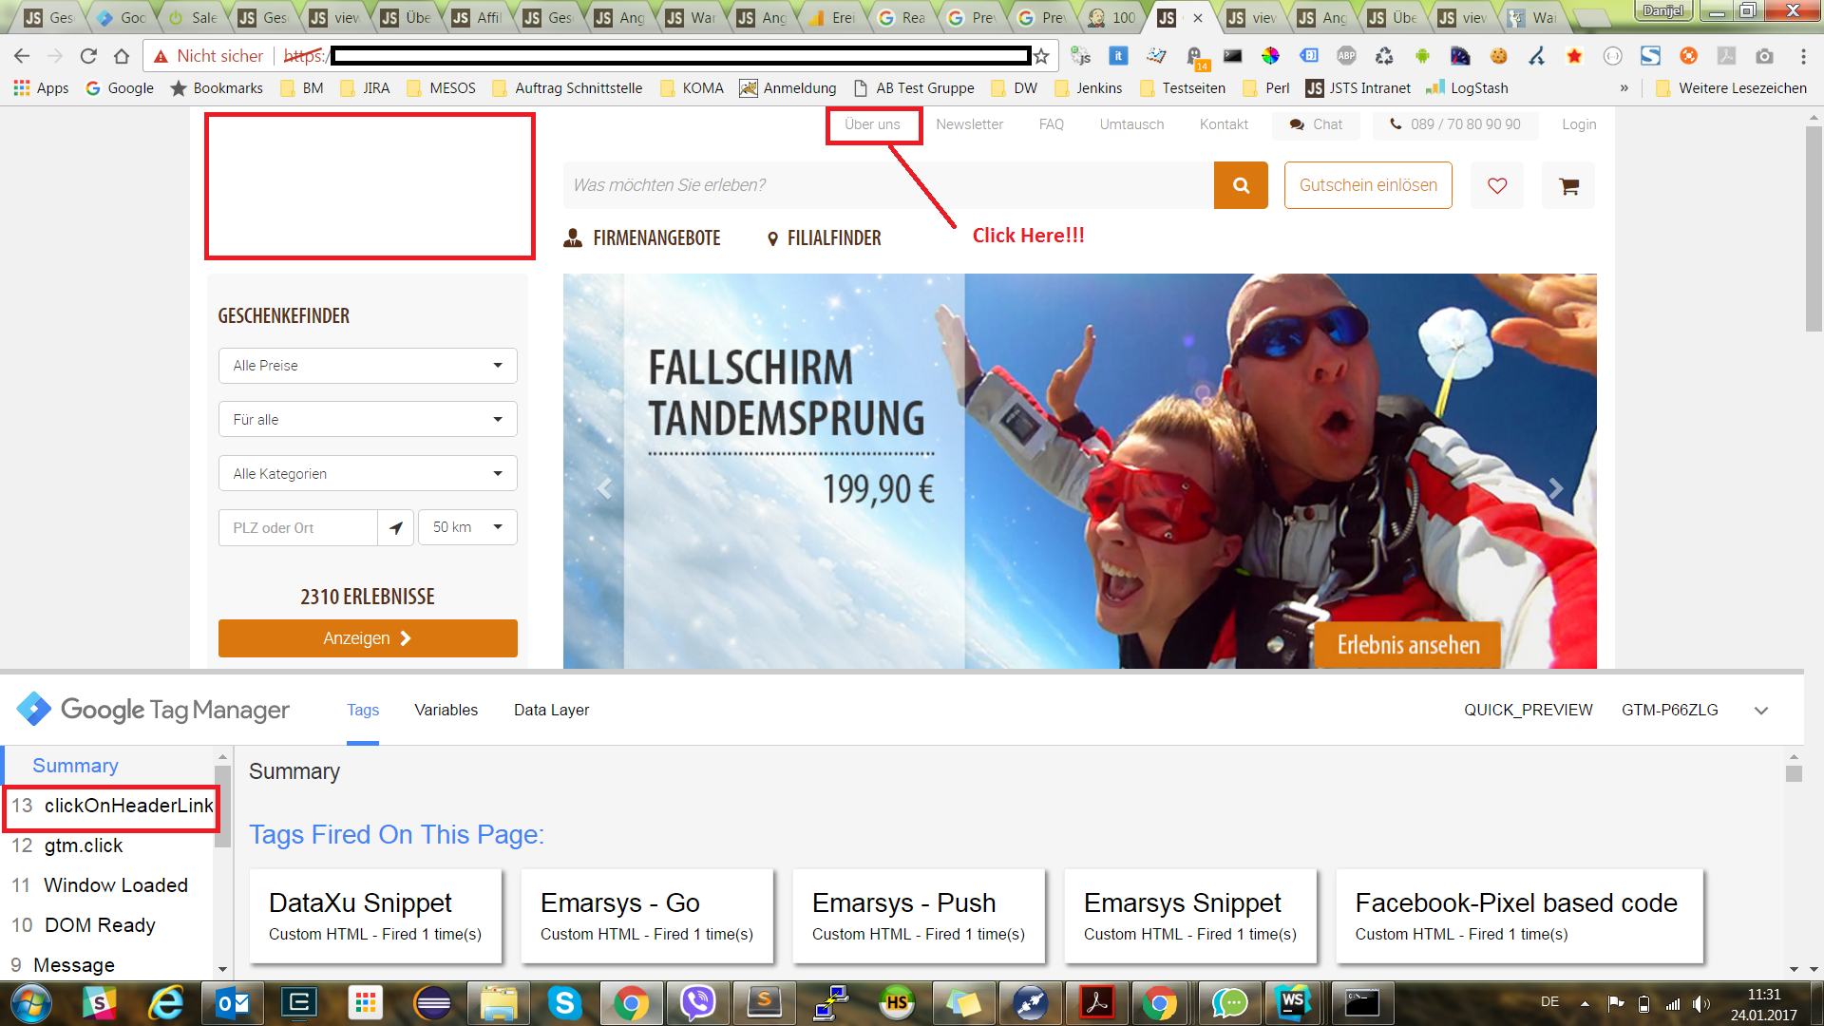This screenshot has height=1026, width=1824.
Task: Open the 'Sale' browser tab
Action: [193, 17]
